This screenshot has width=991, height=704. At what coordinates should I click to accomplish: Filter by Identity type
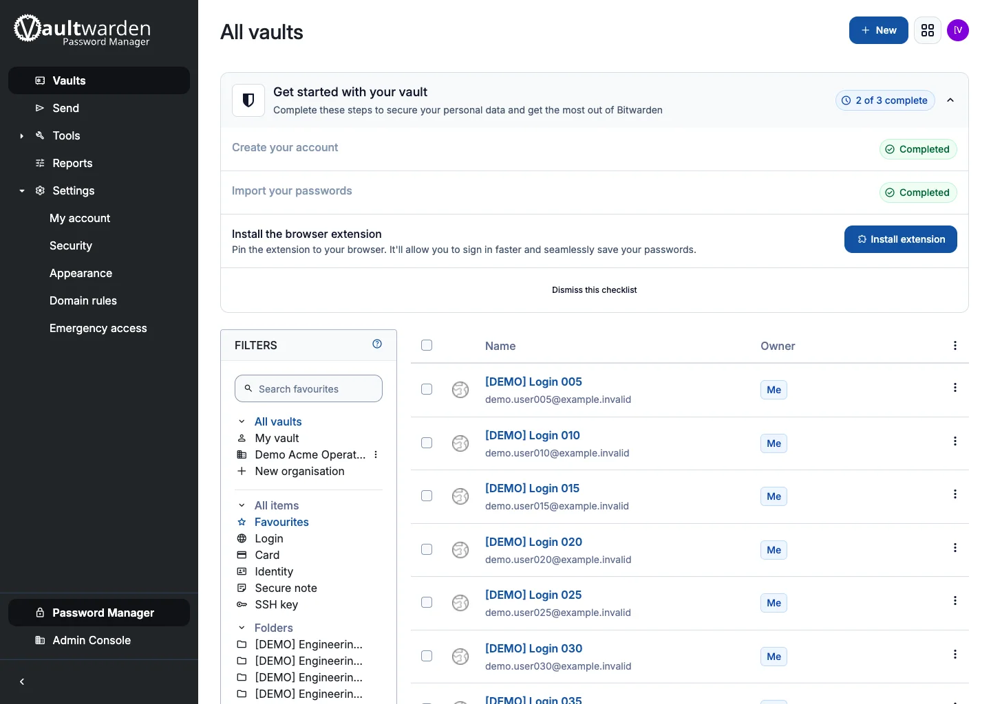coord(273,571)
